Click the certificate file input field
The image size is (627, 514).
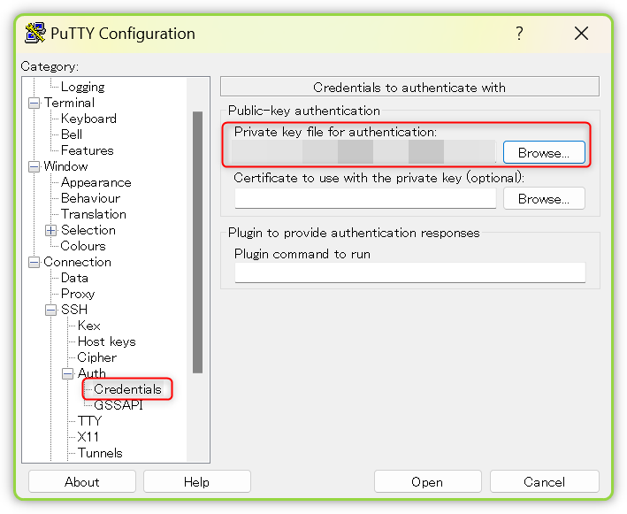click(x=365, y=198)
